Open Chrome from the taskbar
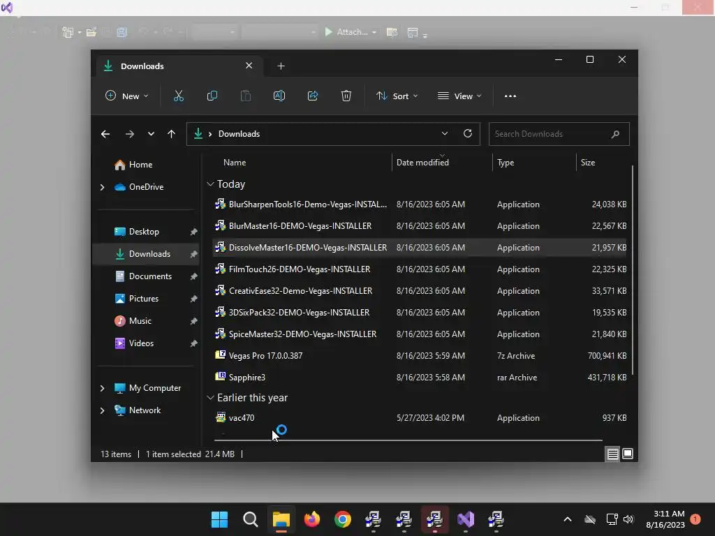Screen dimensions: 715x536 pyautogui.click(x=342, y=519)
